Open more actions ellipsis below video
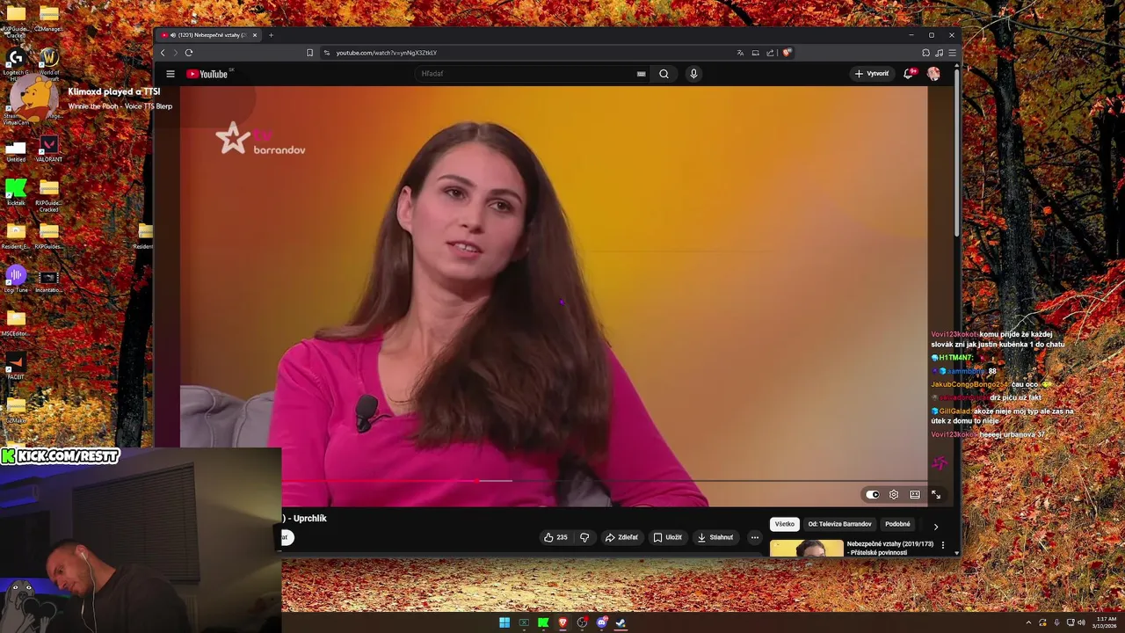The image size is (1125, 633). [x=754, y=537]
